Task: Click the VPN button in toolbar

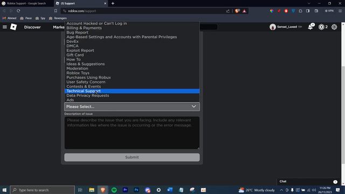Action: (x=329, y=11)
